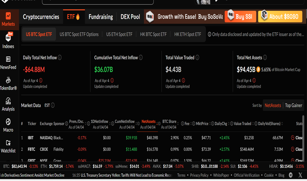The height and width of the screenshot is (181, 307).
Task: Open the Privacy Policy footer link
Action: click(199, 175)
